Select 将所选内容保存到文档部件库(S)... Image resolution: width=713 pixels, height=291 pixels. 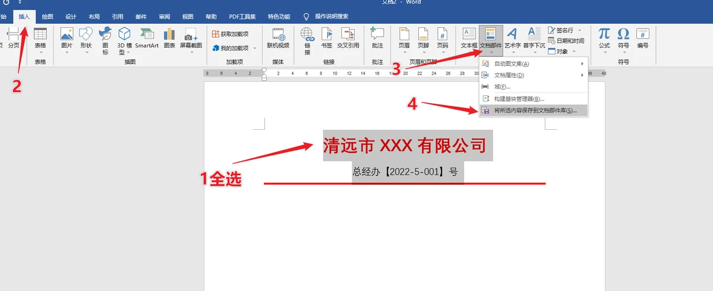coord(533,110)
